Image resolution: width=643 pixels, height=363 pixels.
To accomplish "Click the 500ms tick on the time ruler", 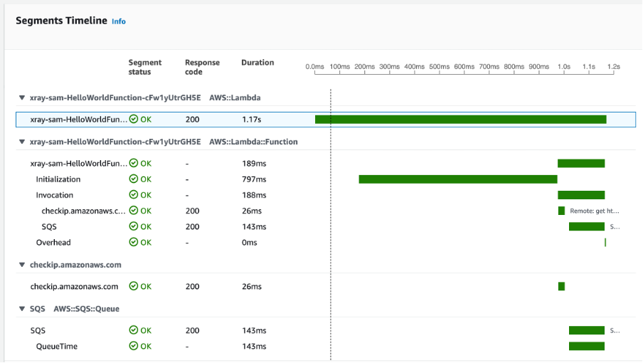I will click(439, 66).
